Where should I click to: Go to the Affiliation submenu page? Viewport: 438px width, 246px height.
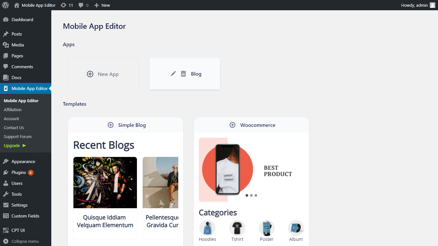point(13,110)
